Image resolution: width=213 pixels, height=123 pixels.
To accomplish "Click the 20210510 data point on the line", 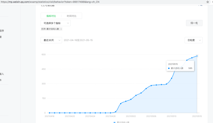I will coord(171,78).
